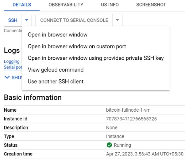Select View gcloud command
This screenshot has width=185, height=160.
coord(56,70)
